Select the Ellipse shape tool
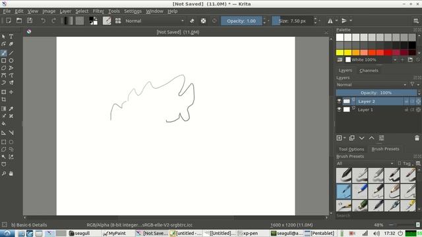The image size is (422, 237). (11, 61)
